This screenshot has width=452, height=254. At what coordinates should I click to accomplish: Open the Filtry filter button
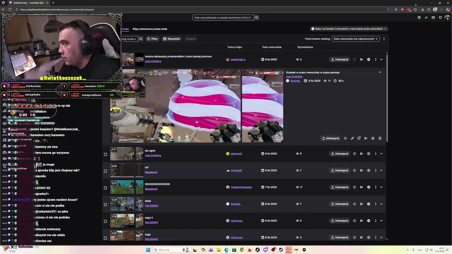pos(152,39)
